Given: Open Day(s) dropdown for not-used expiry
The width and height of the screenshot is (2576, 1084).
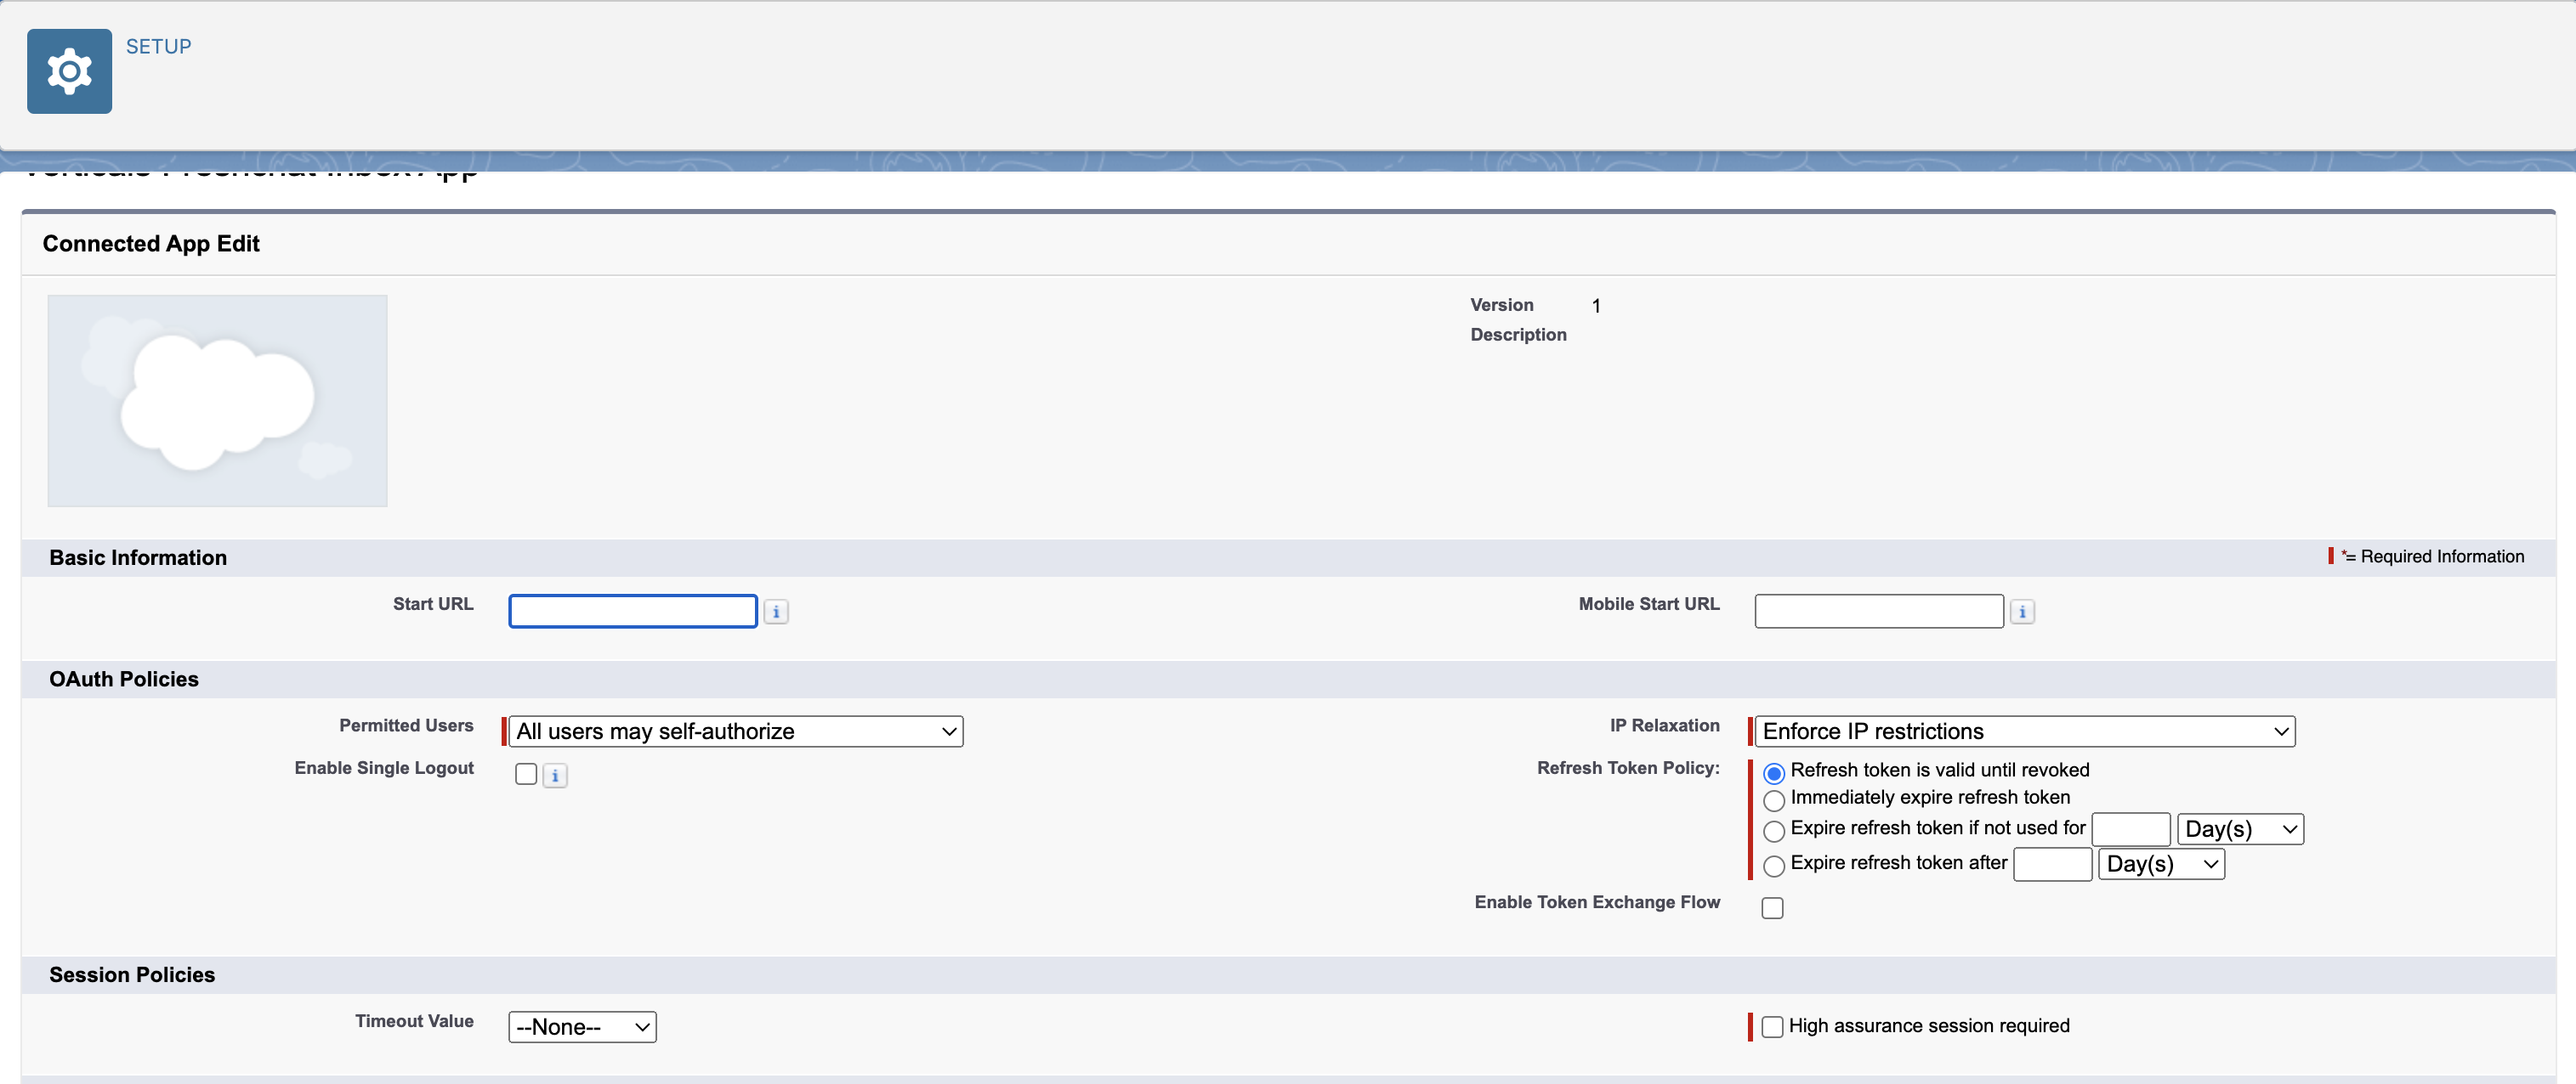Looking at the screenshot, I should click(2239, 829).
